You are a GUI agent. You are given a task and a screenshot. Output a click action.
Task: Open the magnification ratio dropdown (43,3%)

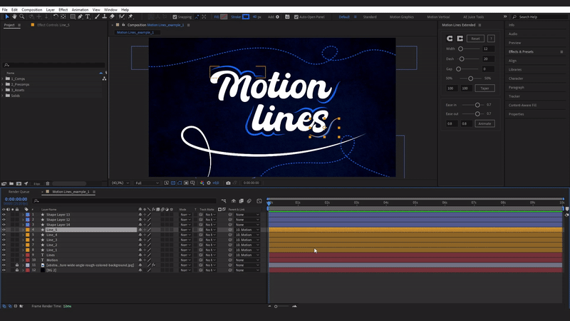click(119, 183)
